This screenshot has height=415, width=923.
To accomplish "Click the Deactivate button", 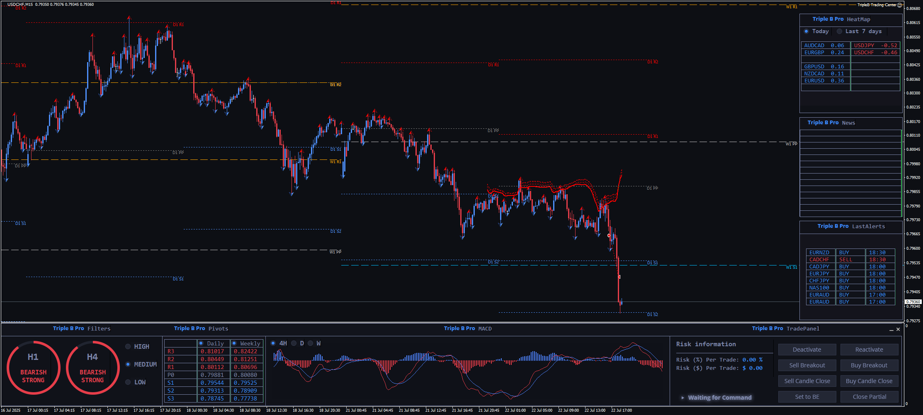I will 807,350.
